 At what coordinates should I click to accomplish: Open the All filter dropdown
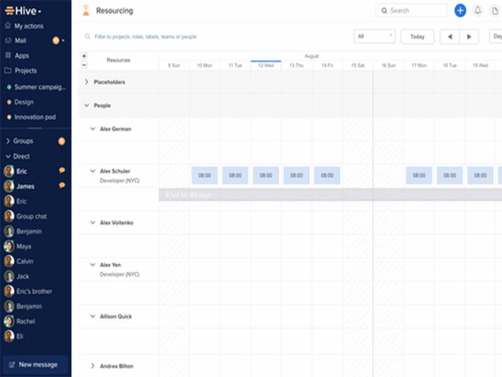[x=374, y=36]
